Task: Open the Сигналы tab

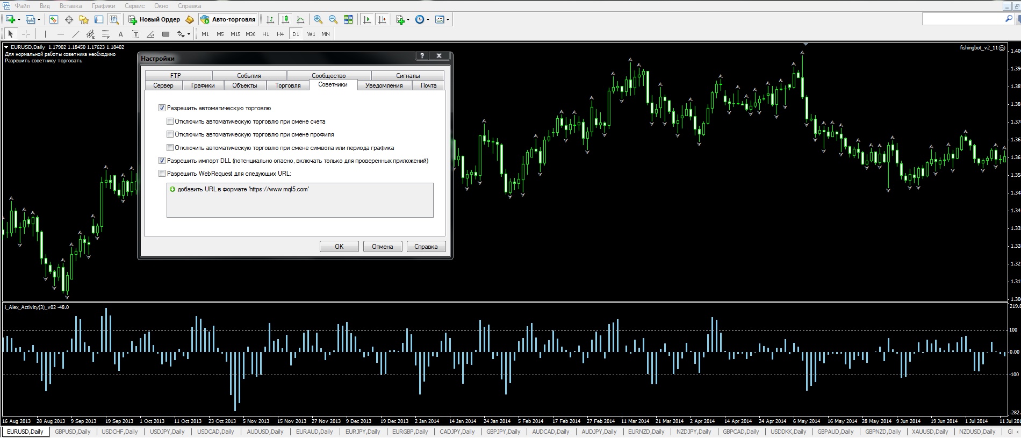Action: [x=408, y=76]
